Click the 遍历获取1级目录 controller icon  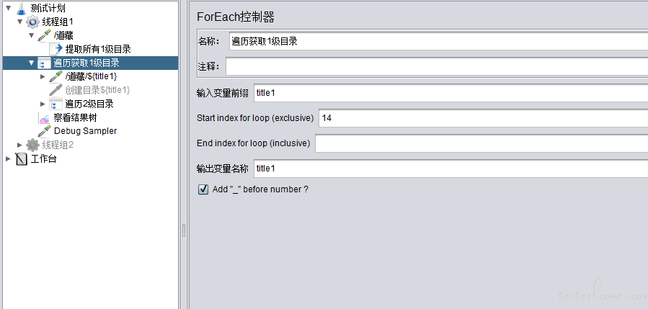coord(44,63)
